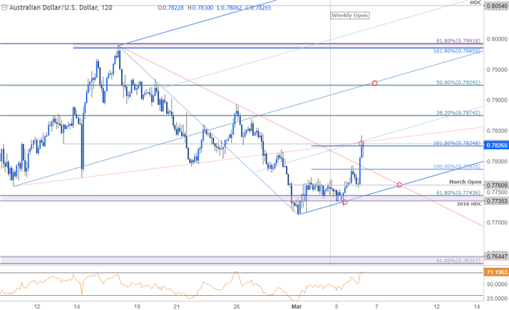Click the 161.80%(0.78248) extension label

pos(457,143)
